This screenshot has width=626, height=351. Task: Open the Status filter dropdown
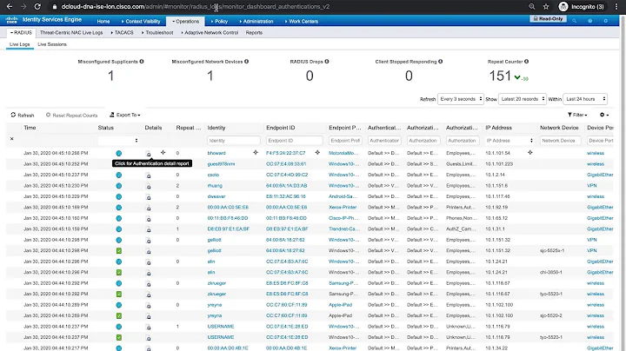coord(118,141)
